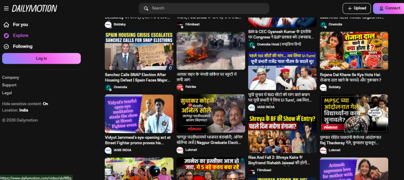Viewport: 404px width, 180px height.
Task: Open Raj Thackeray video title
Action: [x=351, y=140]
